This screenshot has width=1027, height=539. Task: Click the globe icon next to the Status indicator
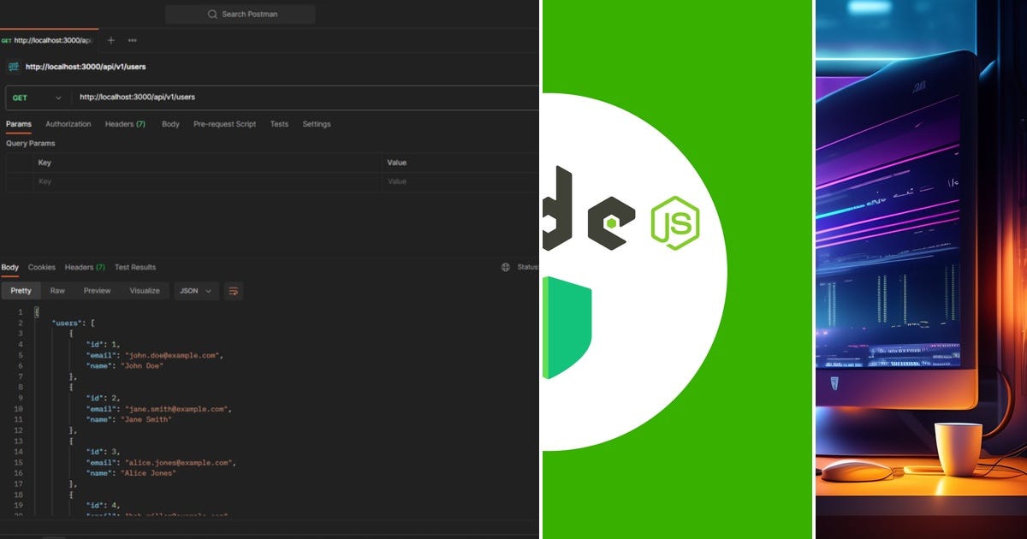click(x=505, y=267)
